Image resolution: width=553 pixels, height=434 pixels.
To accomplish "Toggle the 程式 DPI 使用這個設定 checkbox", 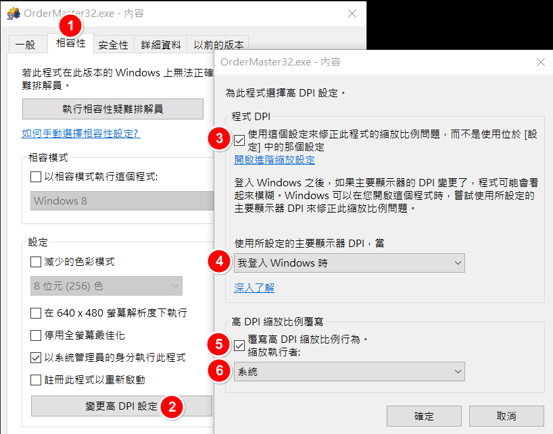I will coord(239,140).
